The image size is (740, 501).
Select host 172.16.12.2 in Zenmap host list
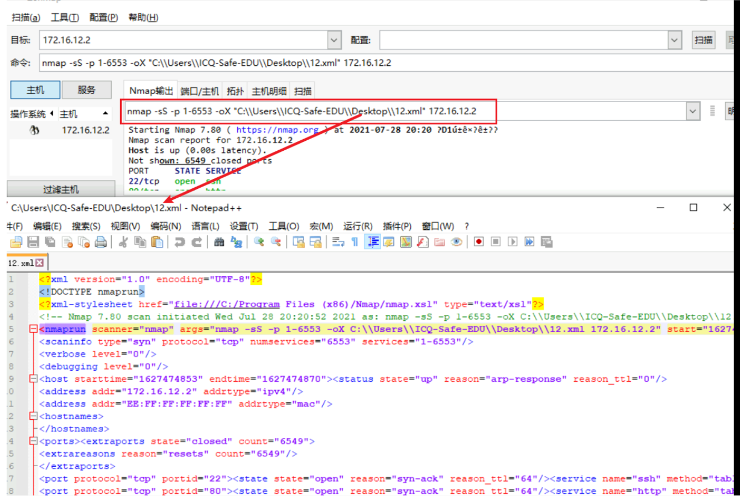pyautogui.click(x=60, y=130)
